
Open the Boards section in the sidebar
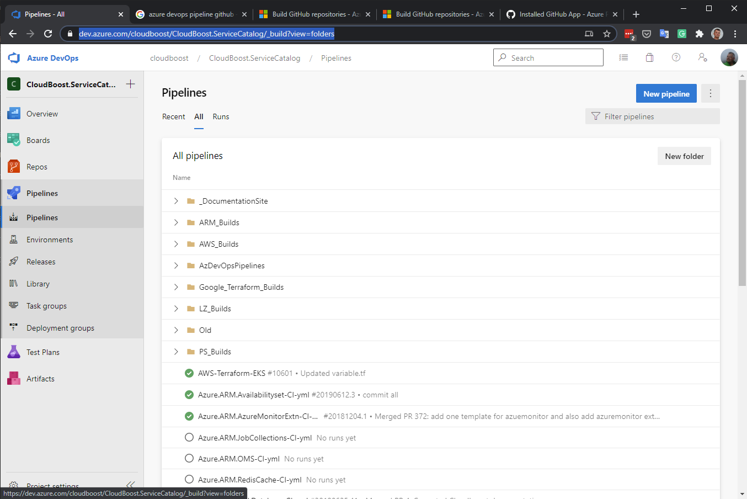click(x=39, y=140)
